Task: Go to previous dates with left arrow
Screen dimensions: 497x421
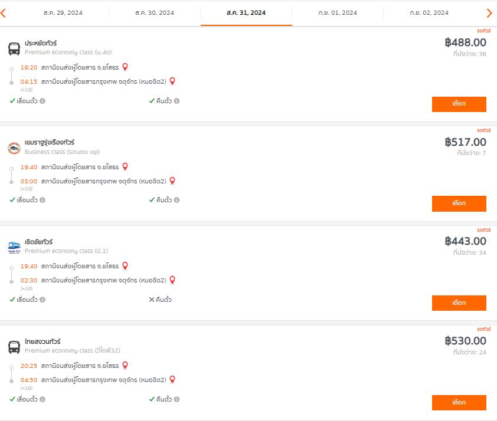Action: coord(3,13)
